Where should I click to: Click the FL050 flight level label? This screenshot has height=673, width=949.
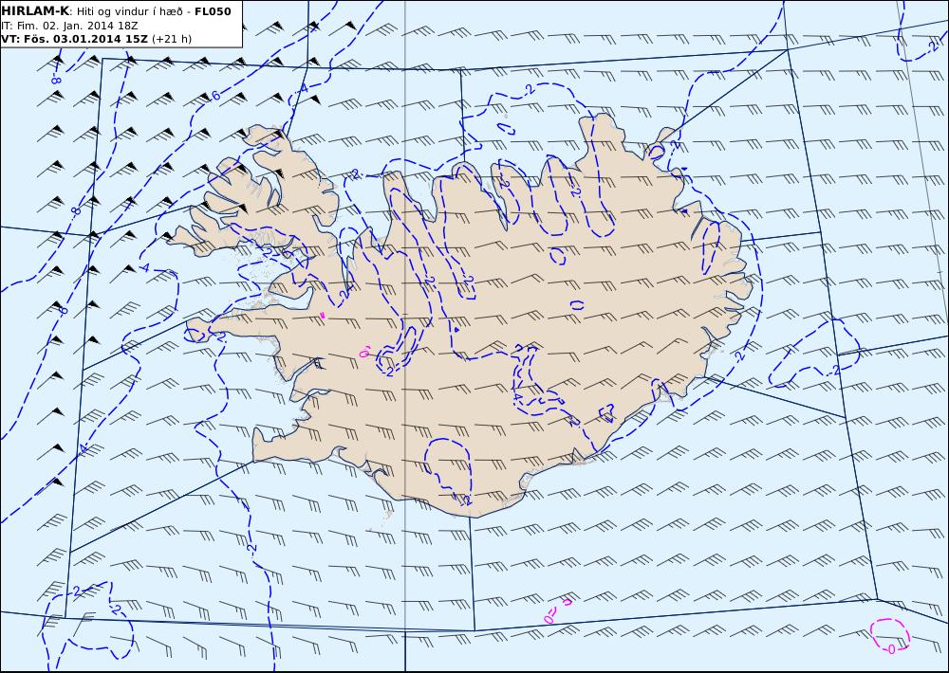pos(213,10)
